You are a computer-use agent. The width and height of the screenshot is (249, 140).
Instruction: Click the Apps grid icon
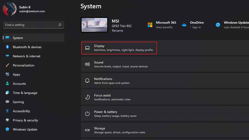(x=7, y=74)
